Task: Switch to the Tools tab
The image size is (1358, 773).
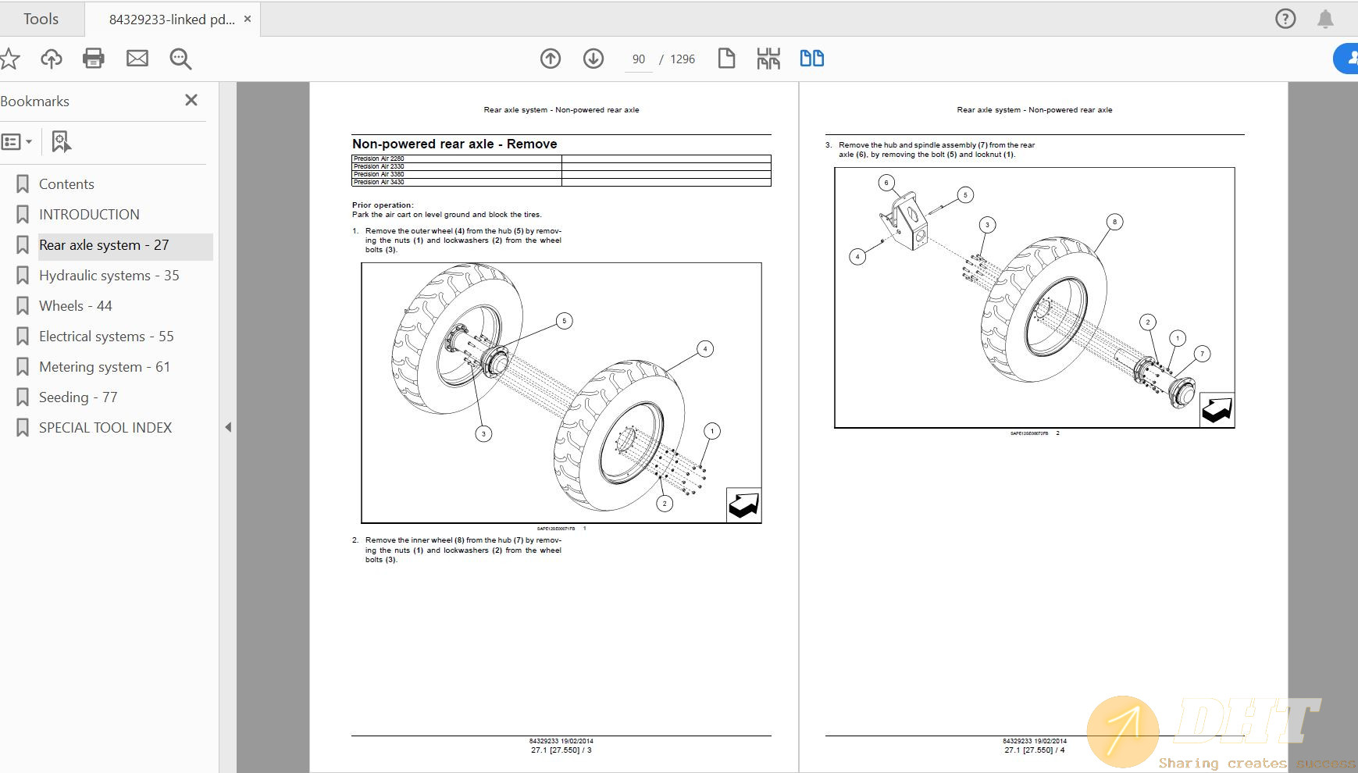Action: [x=41, y=19]
